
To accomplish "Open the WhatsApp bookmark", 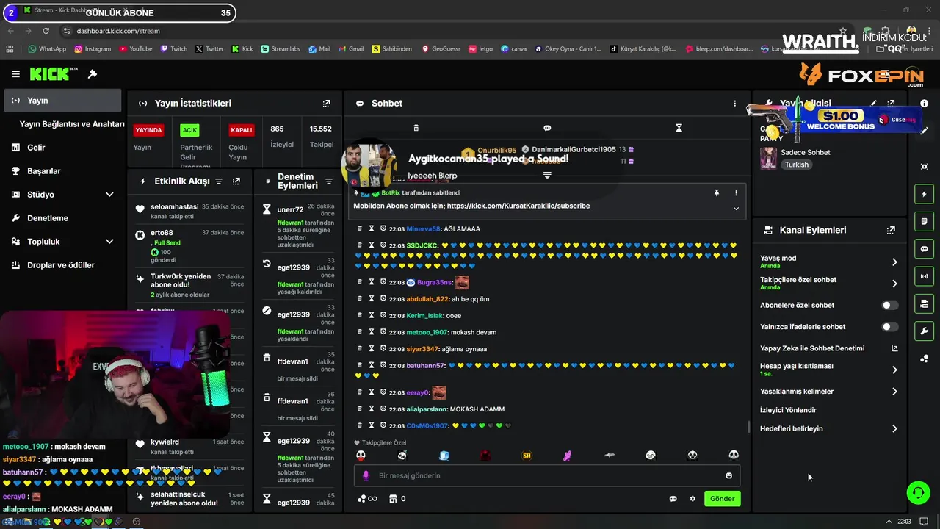I will pos(47,49).
